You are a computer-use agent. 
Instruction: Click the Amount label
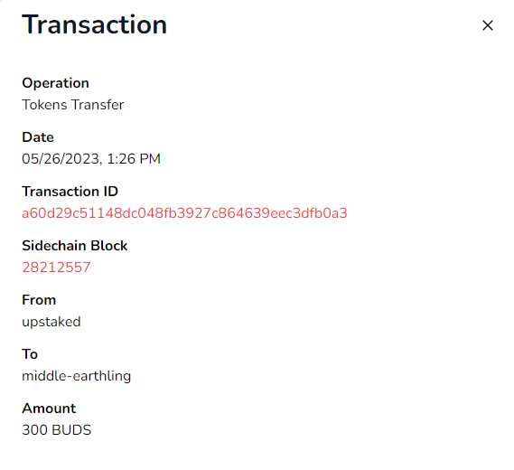49,409
